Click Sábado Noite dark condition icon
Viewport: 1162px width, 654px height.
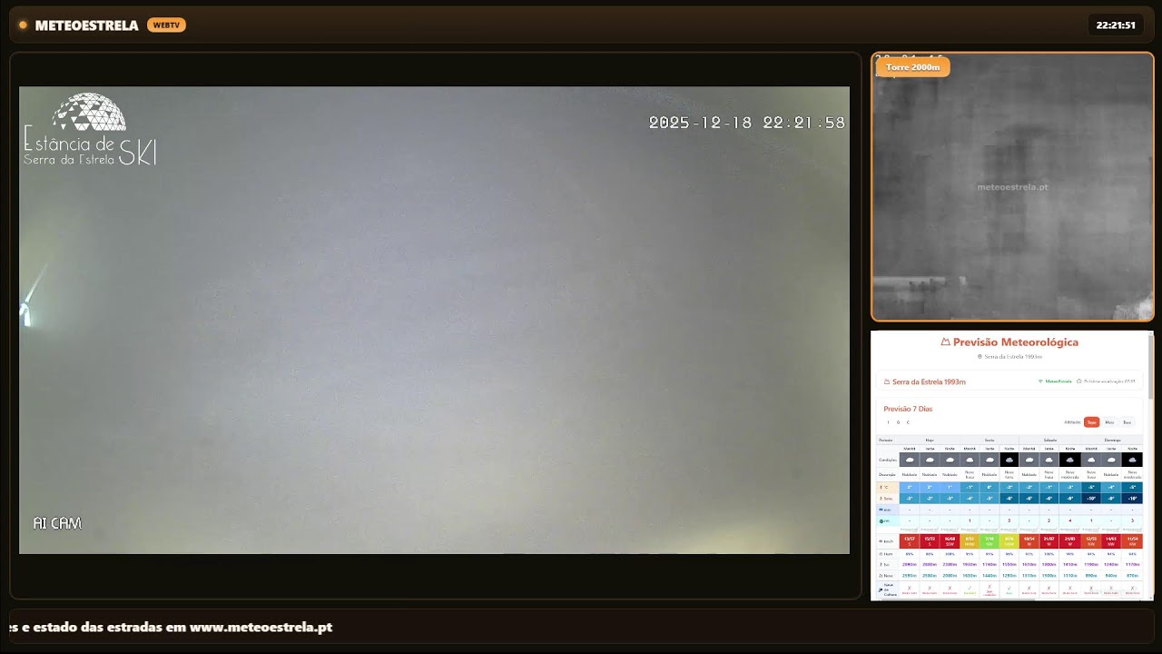click(1070, 460)
